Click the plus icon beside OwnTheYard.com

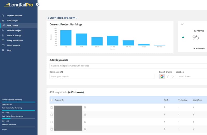[48, 18]
